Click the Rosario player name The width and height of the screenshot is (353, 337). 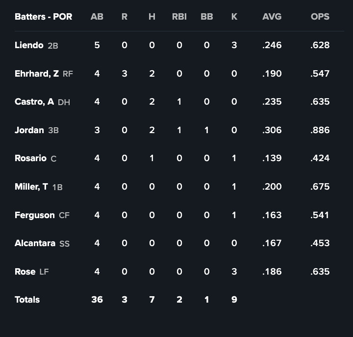(x=30, y=158)
